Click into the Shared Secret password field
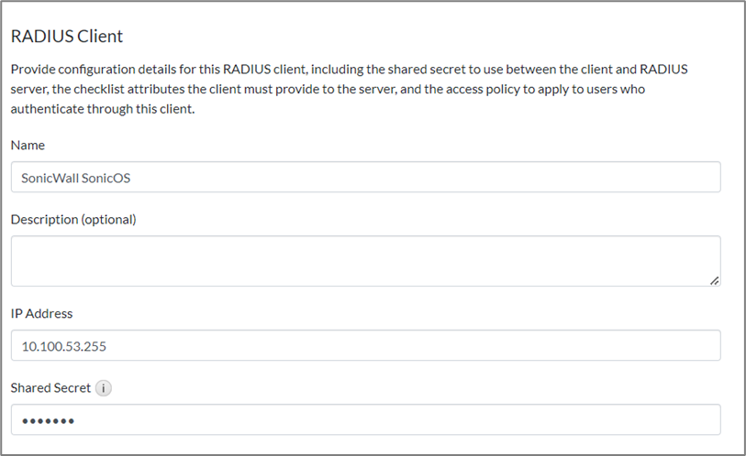This screenshot has height=456, width=746. [x=365, y=420]
